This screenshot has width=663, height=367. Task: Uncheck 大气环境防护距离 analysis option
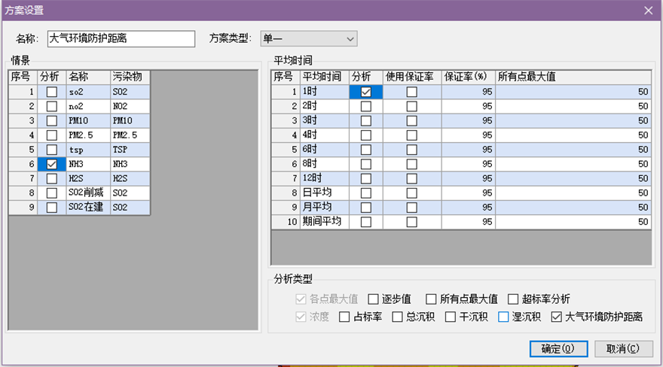tap(558, 317)
